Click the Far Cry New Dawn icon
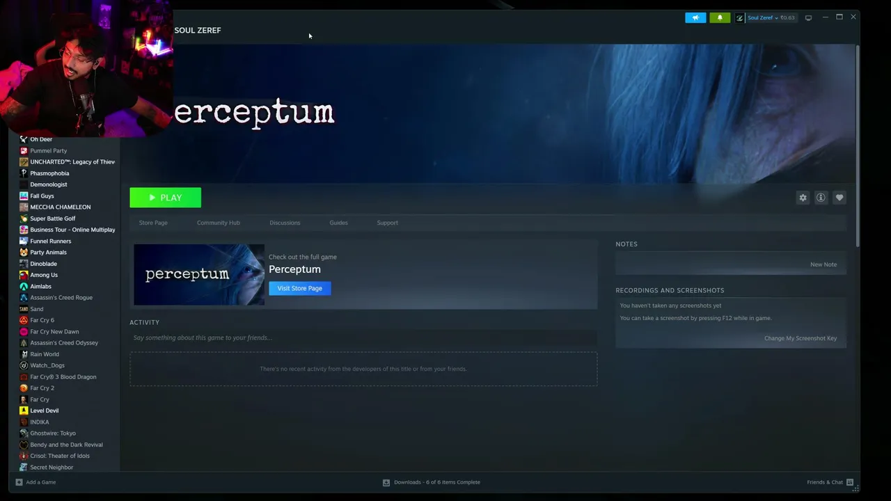 (x=24, y=332)
